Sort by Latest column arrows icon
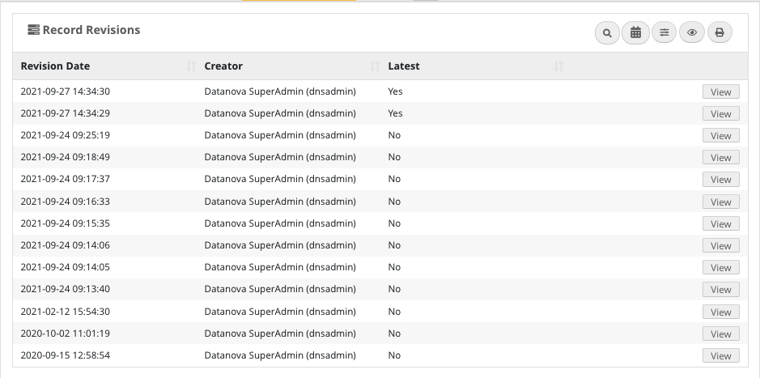 [x=558, y=66]
